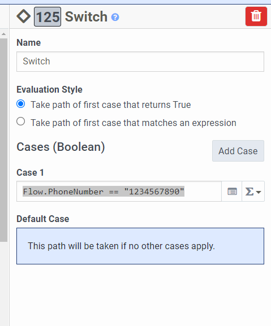271x326 pixels.
Task: Click the gray vertical scrollbar thumb
Action: tap(3, 140)
